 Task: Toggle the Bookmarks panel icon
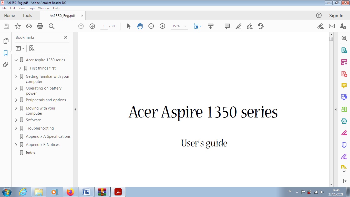pyautogui.click(x=6, y=53)
